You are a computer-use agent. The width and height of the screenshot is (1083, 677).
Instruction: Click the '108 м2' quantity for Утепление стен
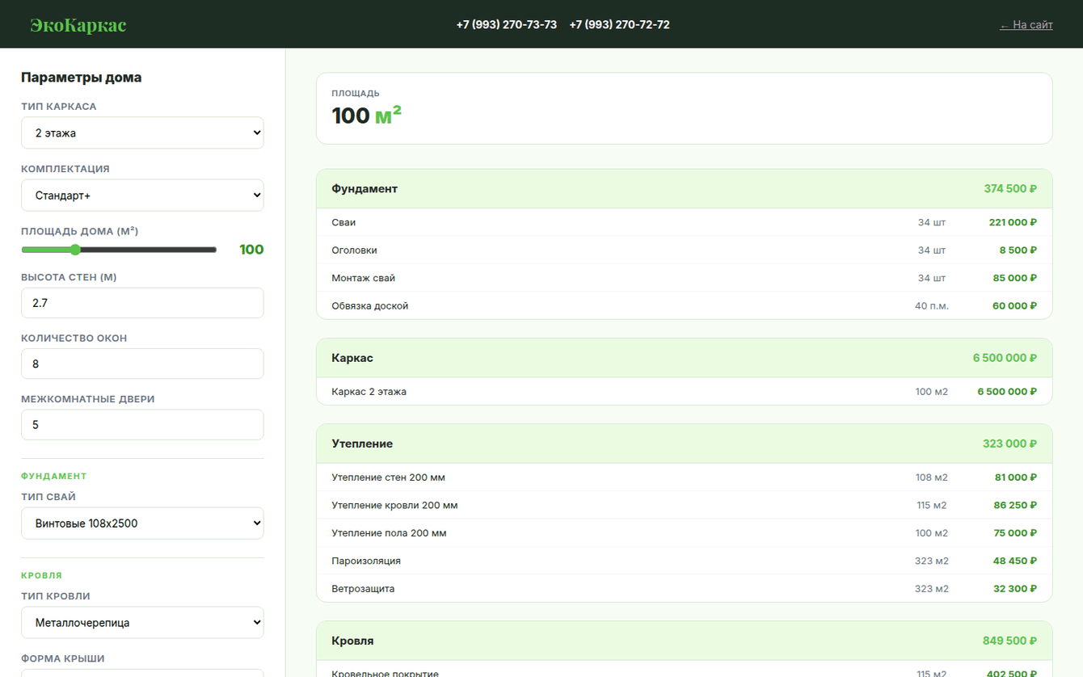(x=932, y=477)
